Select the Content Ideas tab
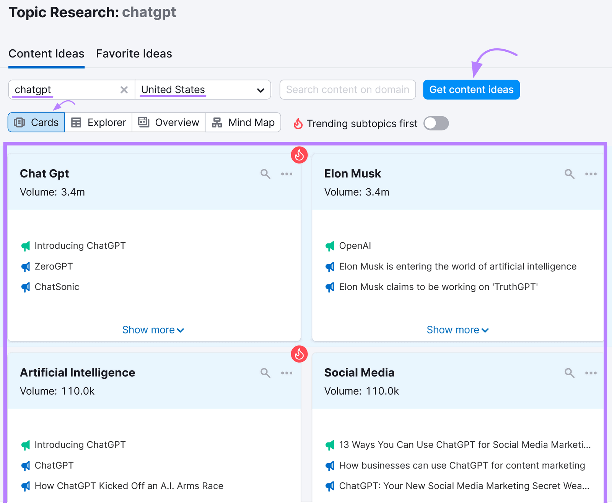Image resolution: width=612 pixels, height=503 pixels. coord(46,54)
